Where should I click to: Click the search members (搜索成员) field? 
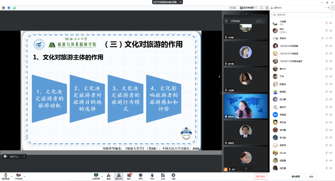click(300, 14)
